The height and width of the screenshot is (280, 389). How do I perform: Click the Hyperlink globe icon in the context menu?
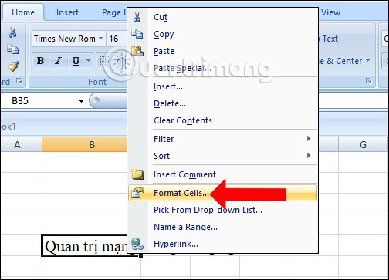[137, 244]
